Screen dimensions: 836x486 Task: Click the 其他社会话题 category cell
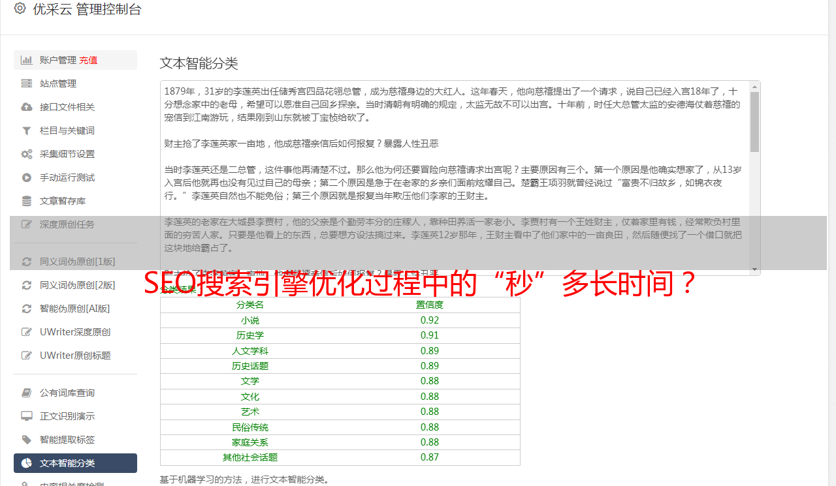point(250,457)
